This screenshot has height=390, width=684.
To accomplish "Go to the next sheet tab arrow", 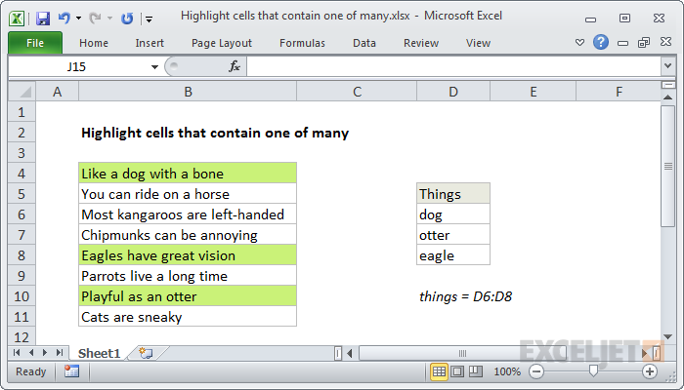I will [45, 353].
